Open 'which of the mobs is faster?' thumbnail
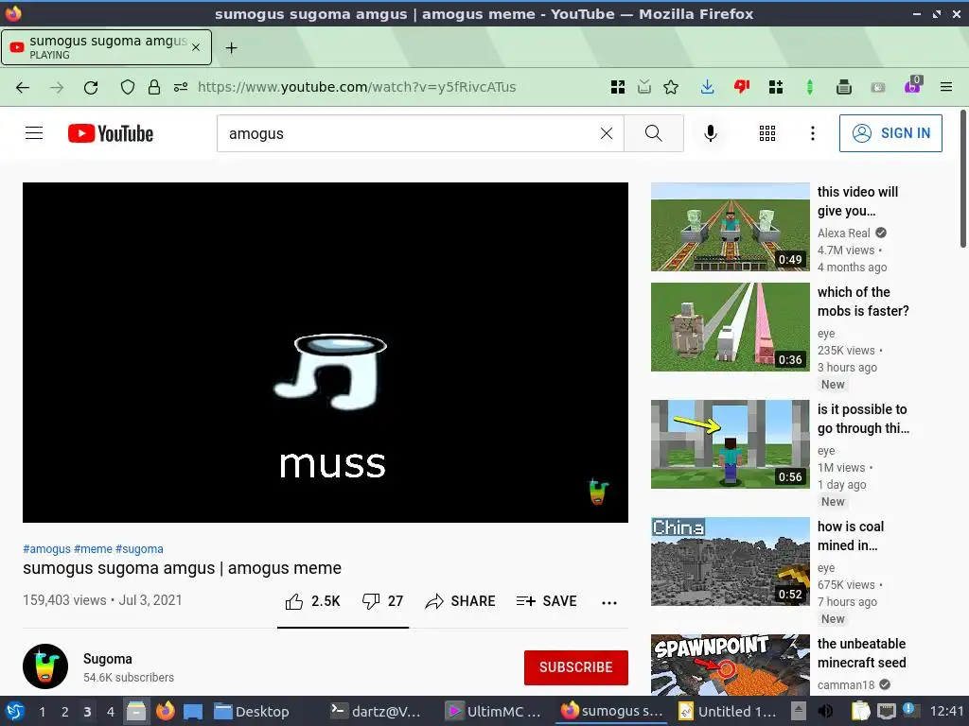Screen dimensions: 969x726 point(731,326)
